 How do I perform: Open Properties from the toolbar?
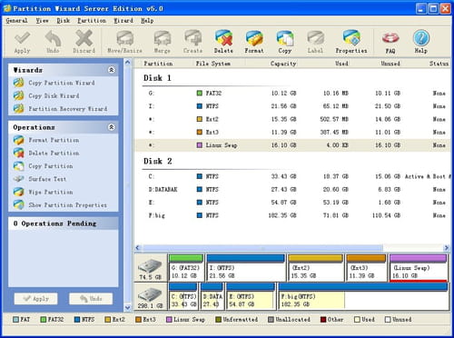[x=351, y=42]
